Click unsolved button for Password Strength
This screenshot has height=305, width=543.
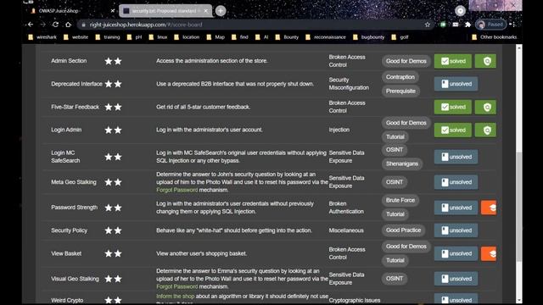pos(456,208)
